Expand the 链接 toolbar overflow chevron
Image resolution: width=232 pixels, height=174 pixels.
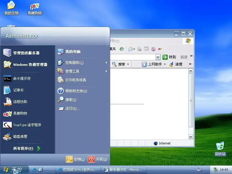(x=191, y=56)
